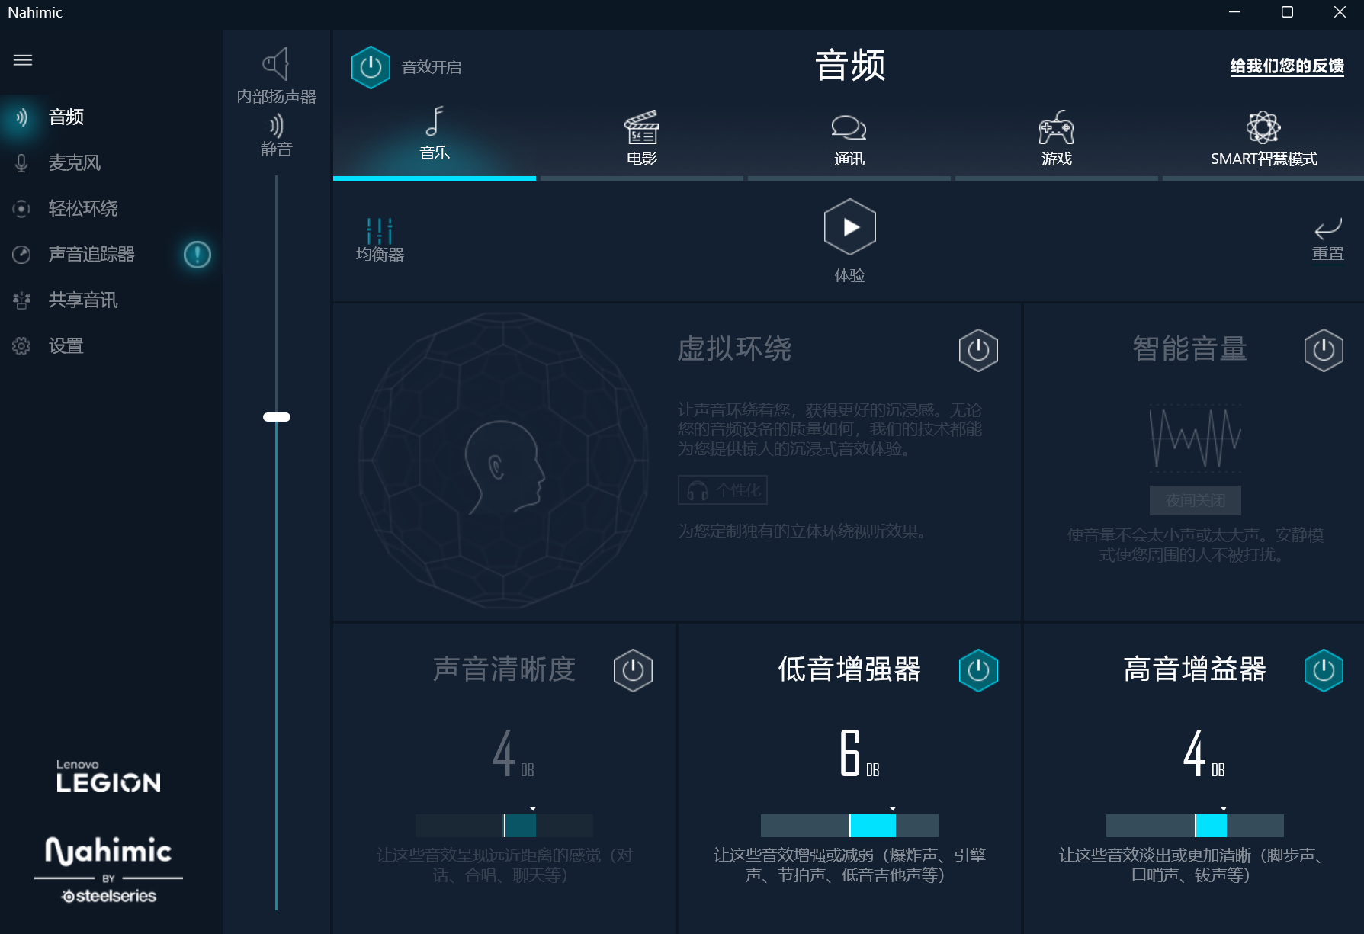Go to 设置 settings in sidebar
This screenshot has width=1364, height=934.
click(x=66, y=346)
